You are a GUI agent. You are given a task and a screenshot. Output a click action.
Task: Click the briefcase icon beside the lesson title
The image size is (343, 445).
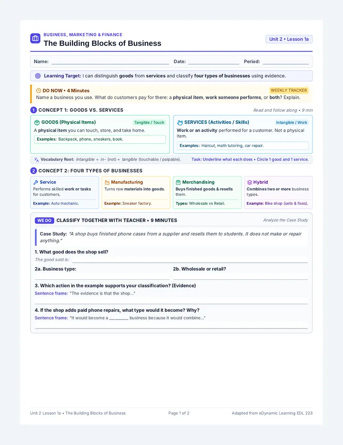click(x=35, y=38)
